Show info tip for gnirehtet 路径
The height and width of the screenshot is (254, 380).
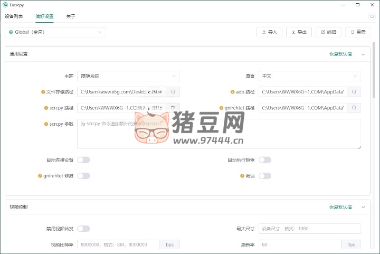pyautogui.click(x=221, y=108)
